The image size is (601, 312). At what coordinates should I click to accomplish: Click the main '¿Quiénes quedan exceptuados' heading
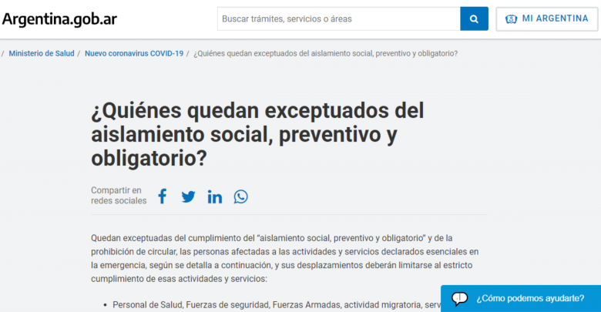coord(257,134)
